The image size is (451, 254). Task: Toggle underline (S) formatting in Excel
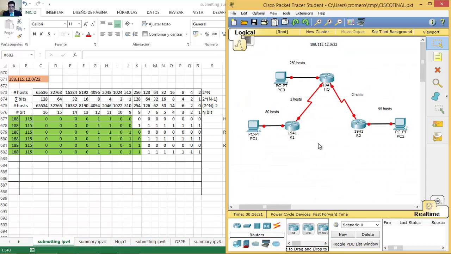(x=49, y=34)
